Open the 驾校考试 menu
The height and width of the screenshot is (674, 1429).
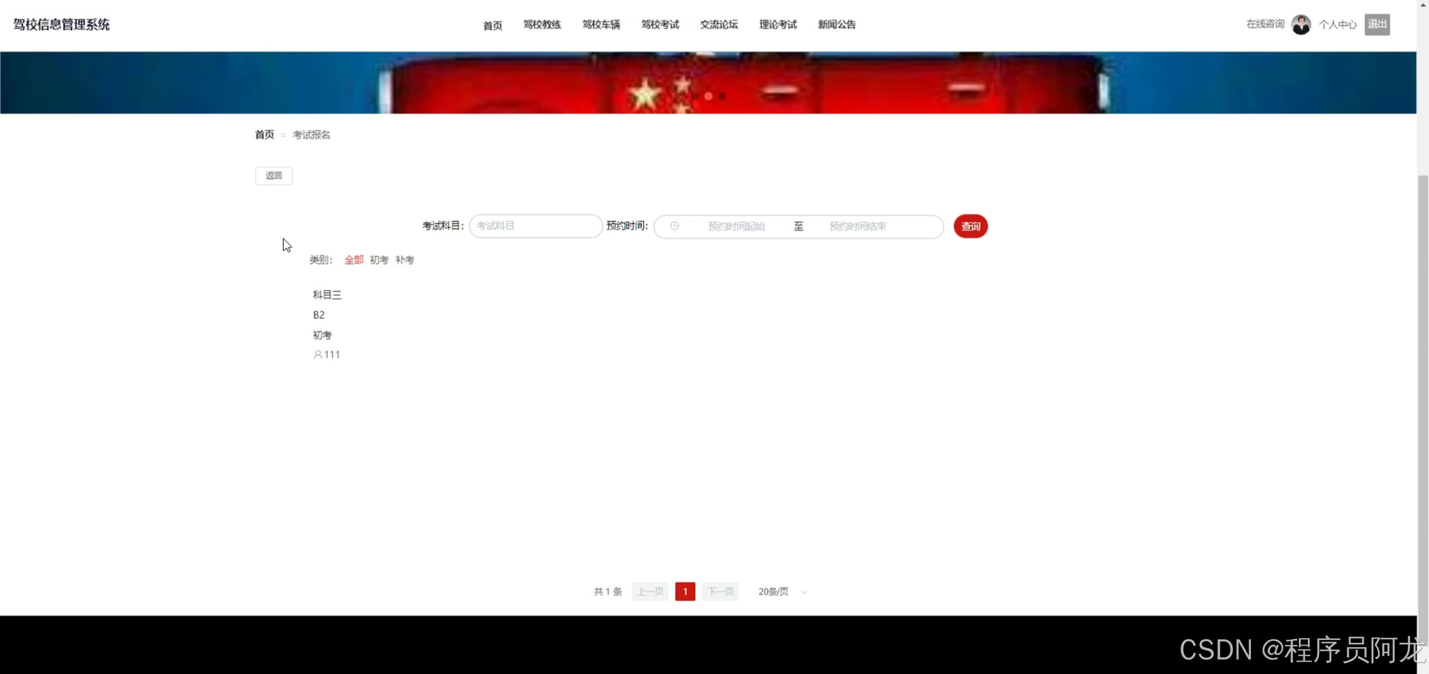point(660,25)
